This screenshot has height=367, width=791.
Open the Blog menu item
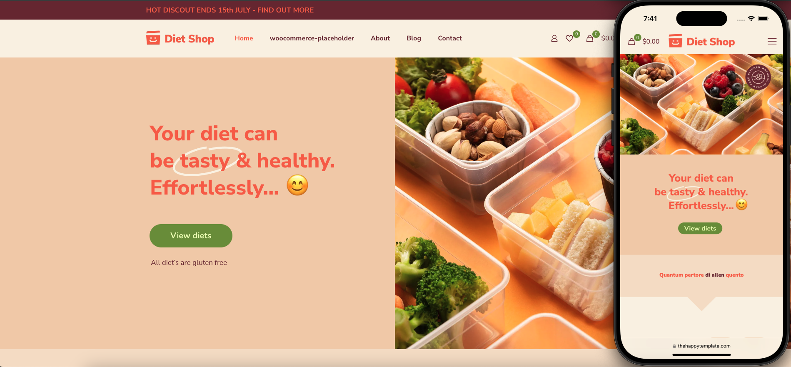[x=414, y=38]
